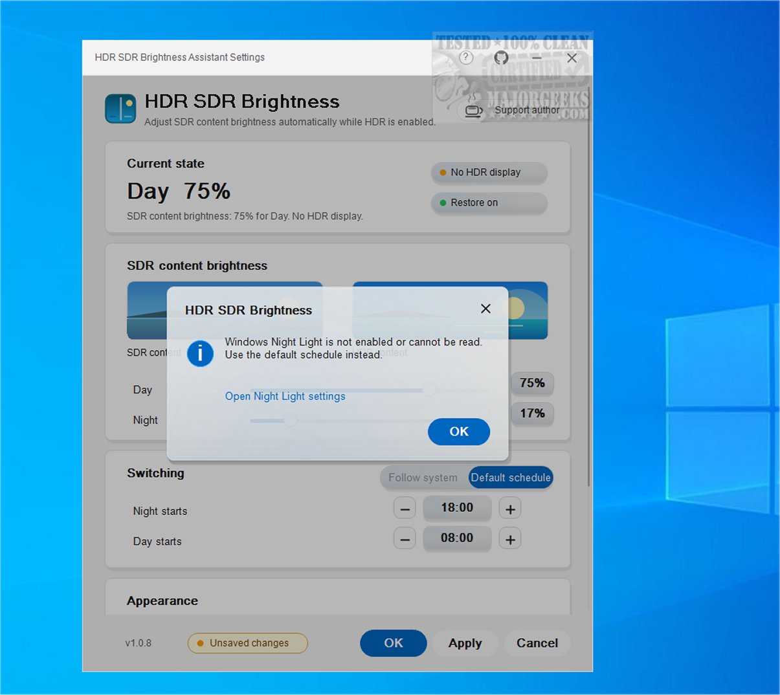The height and width of the screenshot is (695, 780).
Task: Select the Default schedule switching option
Action: [511, 478]
